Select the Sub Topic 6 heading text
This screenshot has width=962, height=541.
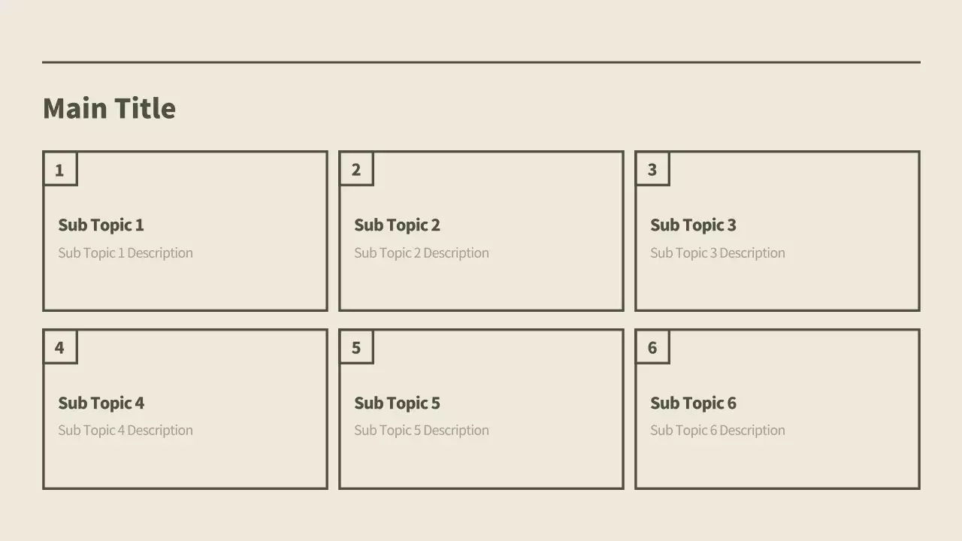tap(693, 403)
